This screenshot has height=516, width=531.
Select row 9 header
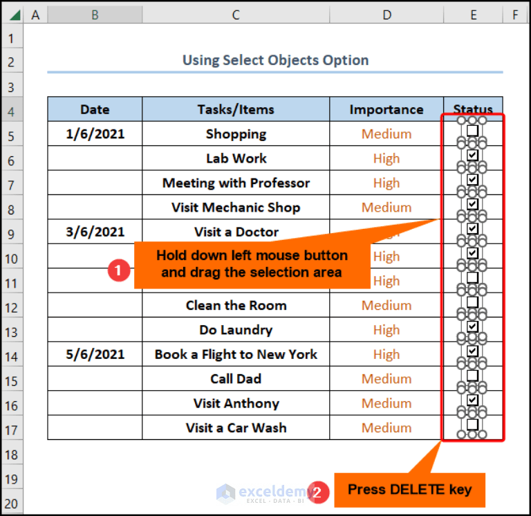[12, 232]
